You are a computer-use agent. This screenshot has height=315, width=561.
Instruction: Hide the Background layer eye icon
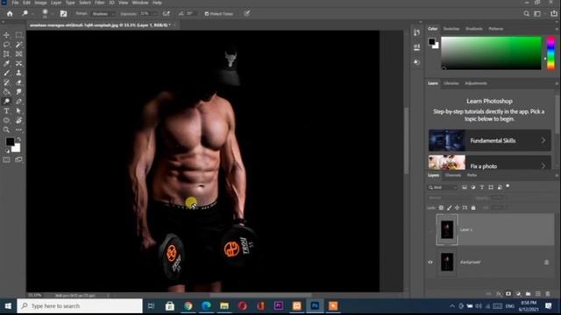point(430,262)
